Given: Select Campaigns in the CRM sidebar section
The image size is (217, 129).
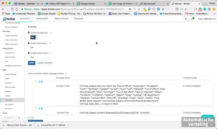Looking at the screenshot, I should point(9,104).
